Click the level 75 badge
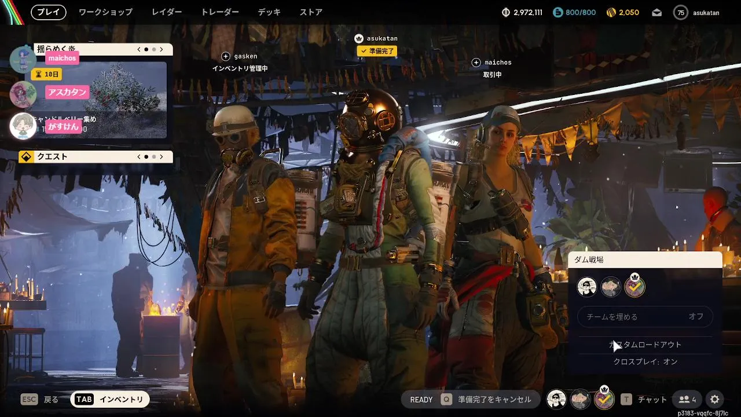This screenshot has height=417, width=741. pyautogui.click(x=681, y=12)
